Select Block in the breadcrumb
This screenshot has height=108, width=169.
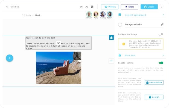37,15
